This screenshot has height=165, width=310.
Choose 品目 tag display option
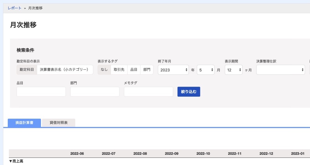pyautogui.click(x=134, y=70)
